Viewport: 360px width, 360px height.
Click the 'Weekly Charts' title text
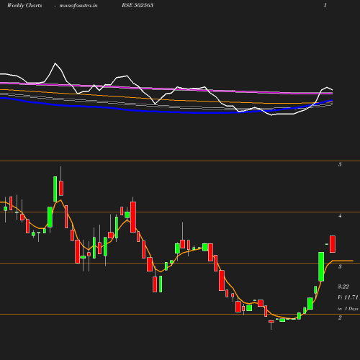tap(24, 5)
